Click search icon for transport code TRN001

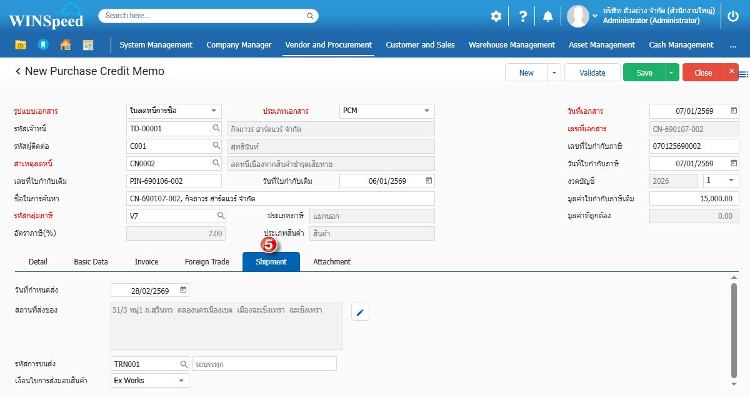pyautogui.click(x=184, y=364)
